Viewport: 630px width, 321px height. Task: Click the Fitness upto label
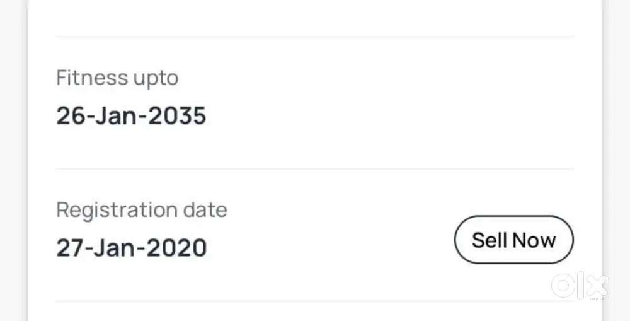click(x=117, y=78)
